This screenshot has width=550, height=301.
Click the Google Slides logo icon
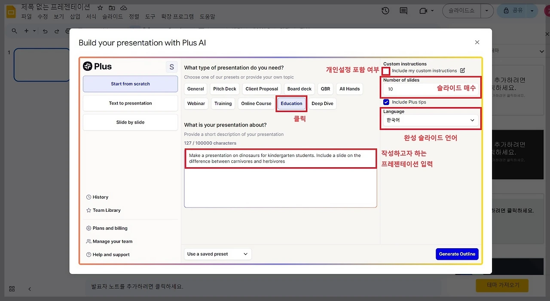(11, 12)
